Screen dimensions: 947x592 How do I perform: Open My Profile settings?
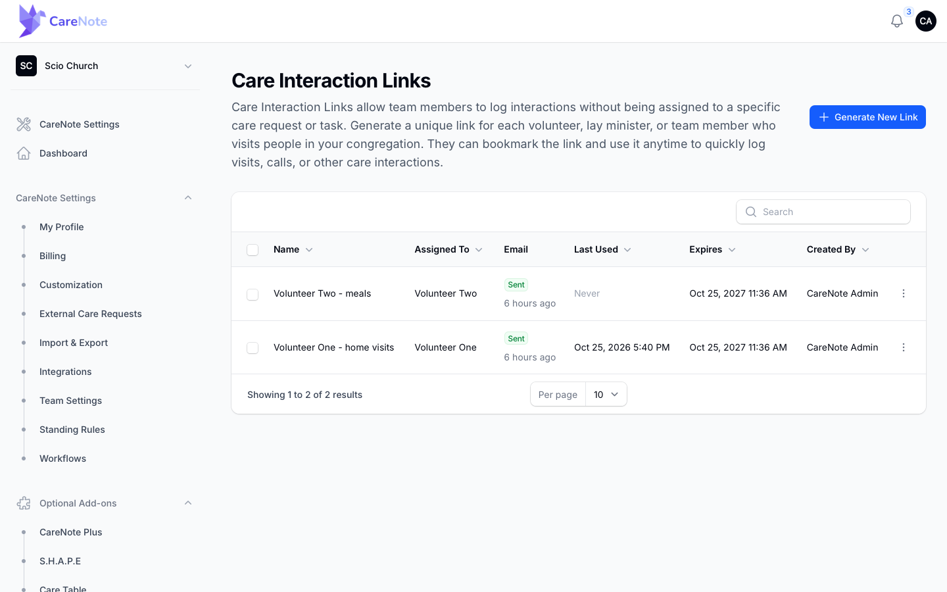coord(62,227)
